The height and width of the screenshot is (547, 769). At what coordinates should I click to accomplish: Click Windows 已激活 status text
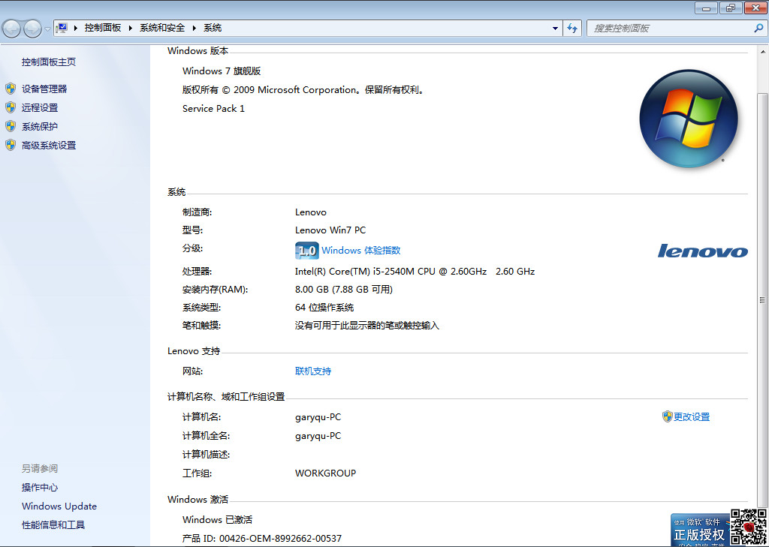tap(217, 519)
